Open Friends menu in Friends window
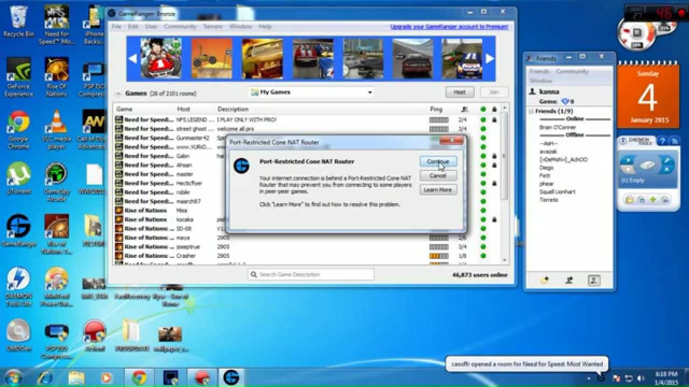 point(539,71)
